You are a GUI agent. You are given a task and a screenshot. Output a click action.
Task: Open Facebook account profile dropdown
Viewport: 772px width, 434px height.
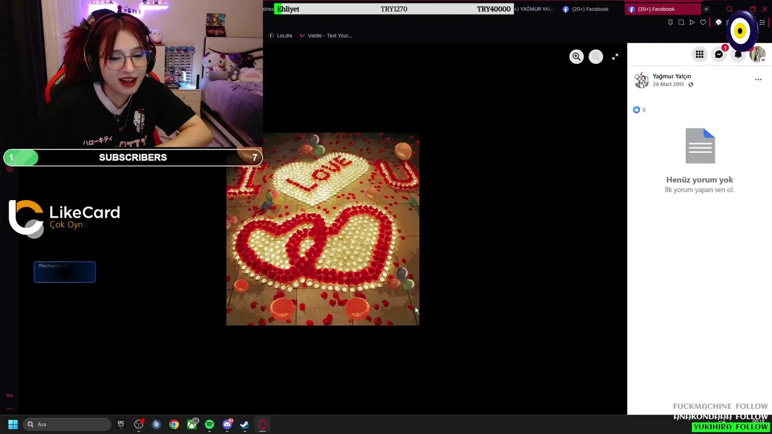pos(758,55)
